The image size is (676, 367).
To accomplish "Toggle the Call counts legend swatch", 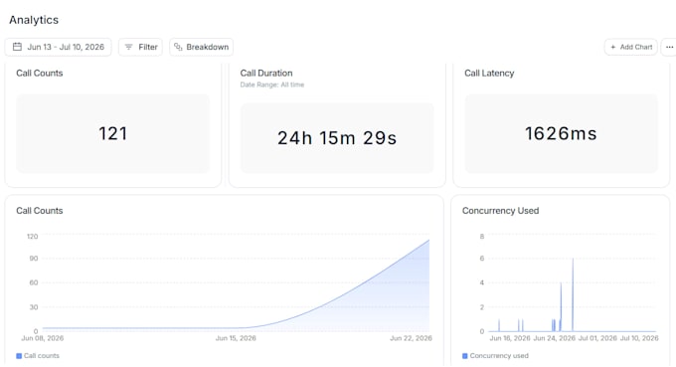I will tap(19, 356).
